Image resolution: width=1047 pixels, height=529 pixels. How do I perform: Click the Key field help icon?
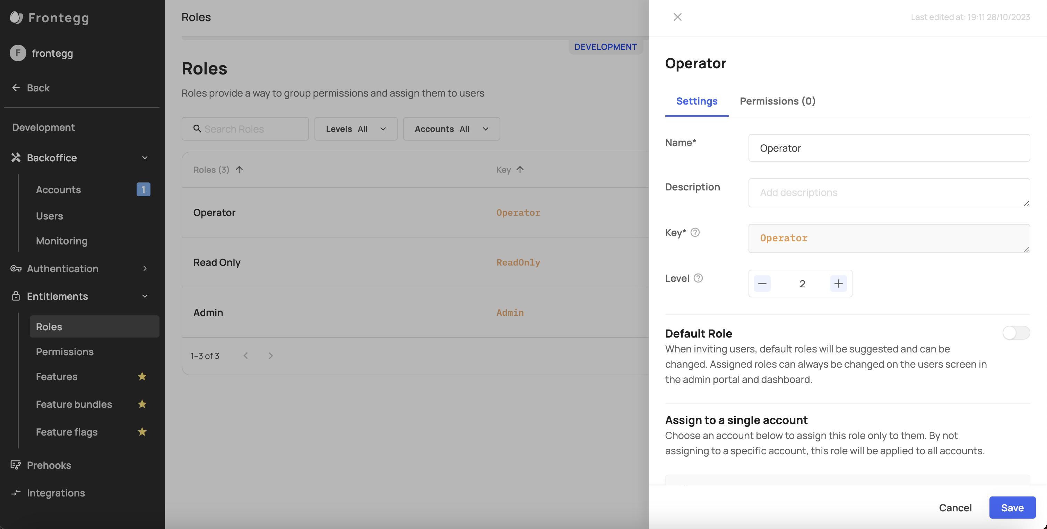coord(695,233)
